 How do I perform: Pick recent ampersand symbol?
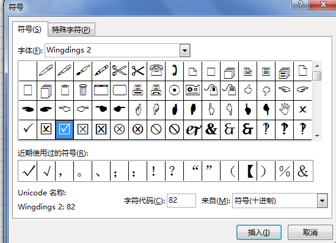coord(303,171)
